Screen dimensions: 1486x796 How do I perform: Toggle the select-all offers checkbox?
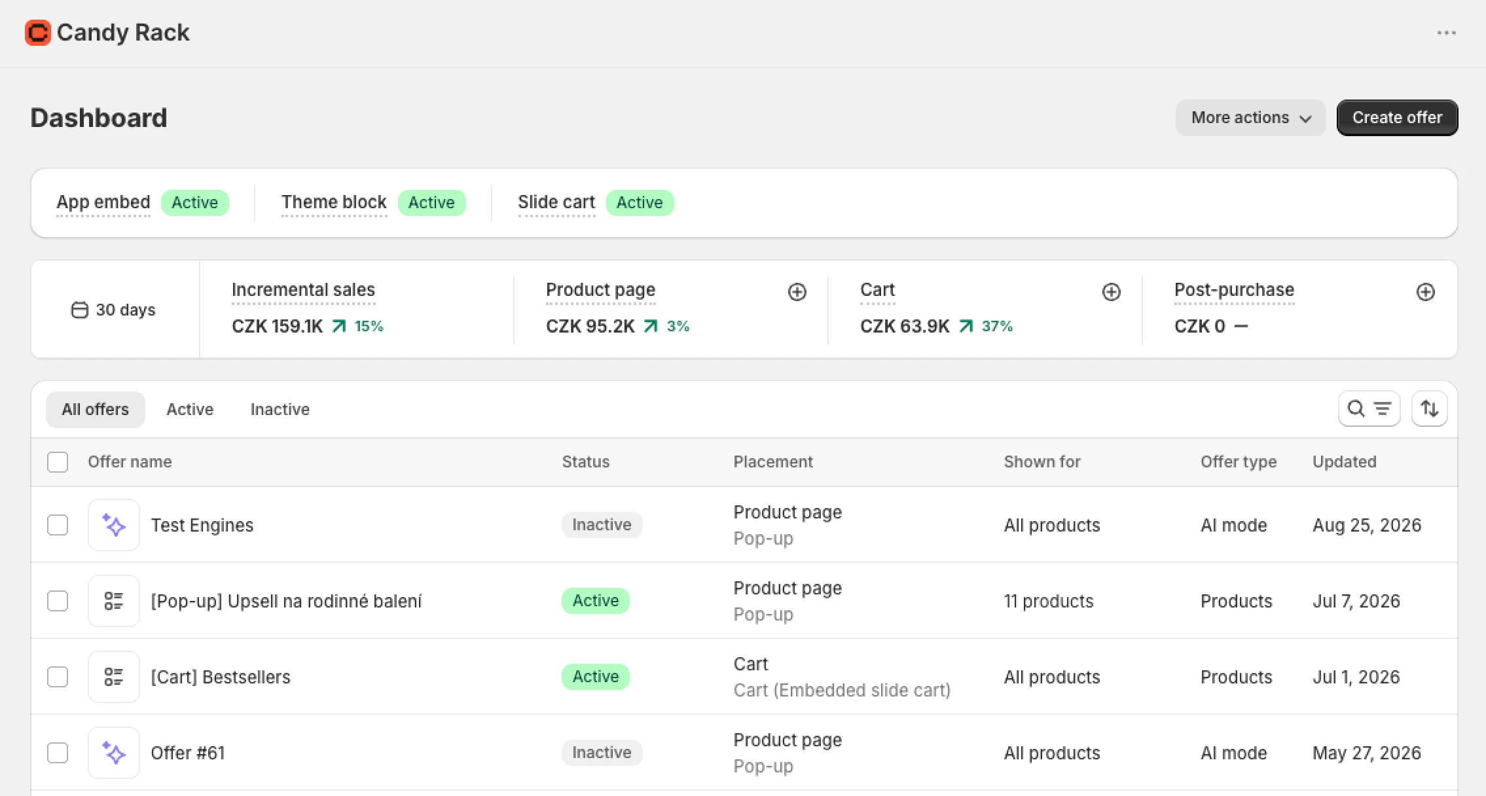58,462
